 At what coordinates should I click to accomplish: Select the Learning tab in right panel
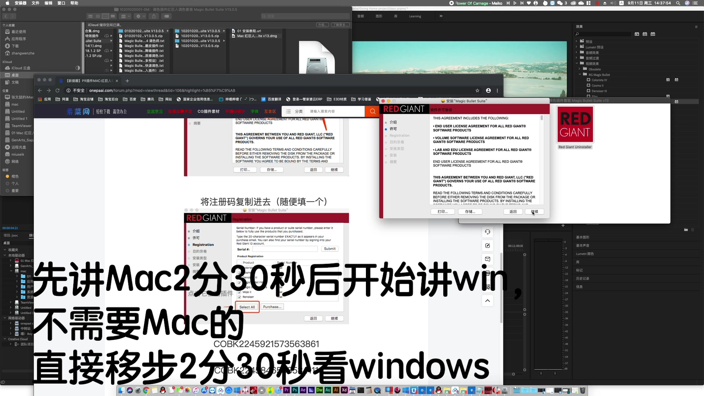415,16
